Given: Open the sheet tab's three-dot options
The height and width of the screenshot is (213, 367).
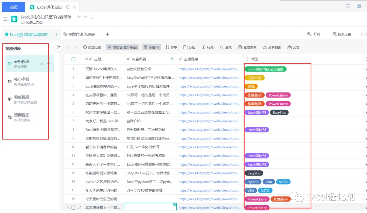Looking at the screenshot, I should [57, 35].
